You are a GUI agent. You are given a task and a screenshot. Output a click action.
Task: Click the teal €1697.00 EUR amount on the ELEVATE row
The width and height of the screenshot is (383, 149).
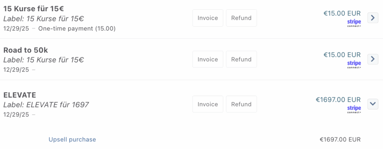coord(338,100)
